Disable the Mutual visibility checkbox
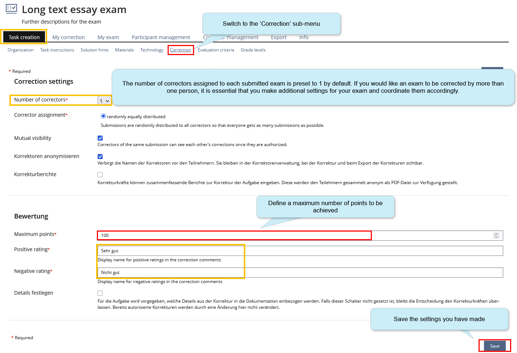The image size is (517, 353). (100, 138)
